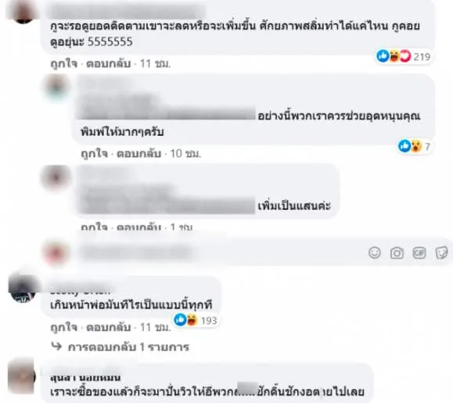Open profile picture of the bottom commenter
The height and width of the screenshot is (403, 453).
pyautogui.click(x=22, y=377)
